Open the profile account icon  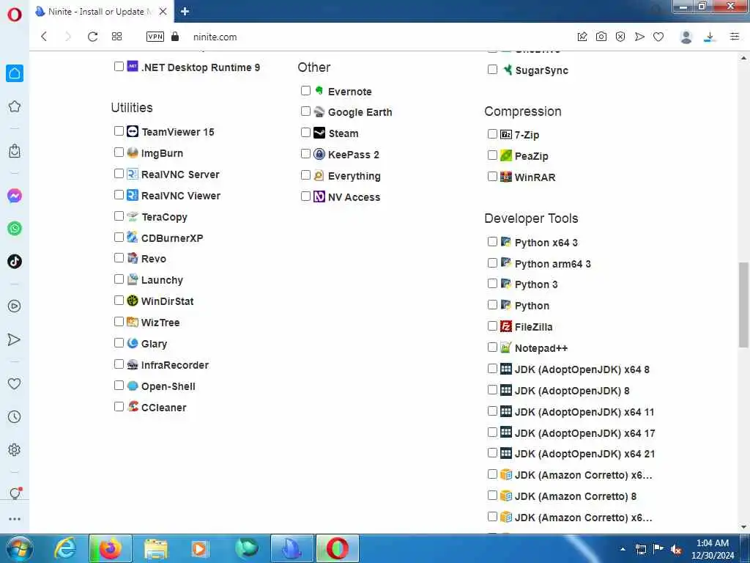[686, 37]
